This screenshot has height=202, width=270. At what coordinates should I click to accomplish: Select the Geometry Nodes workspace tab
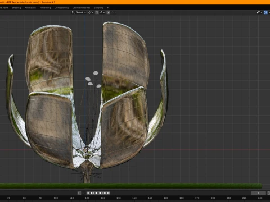click(81, 8)
